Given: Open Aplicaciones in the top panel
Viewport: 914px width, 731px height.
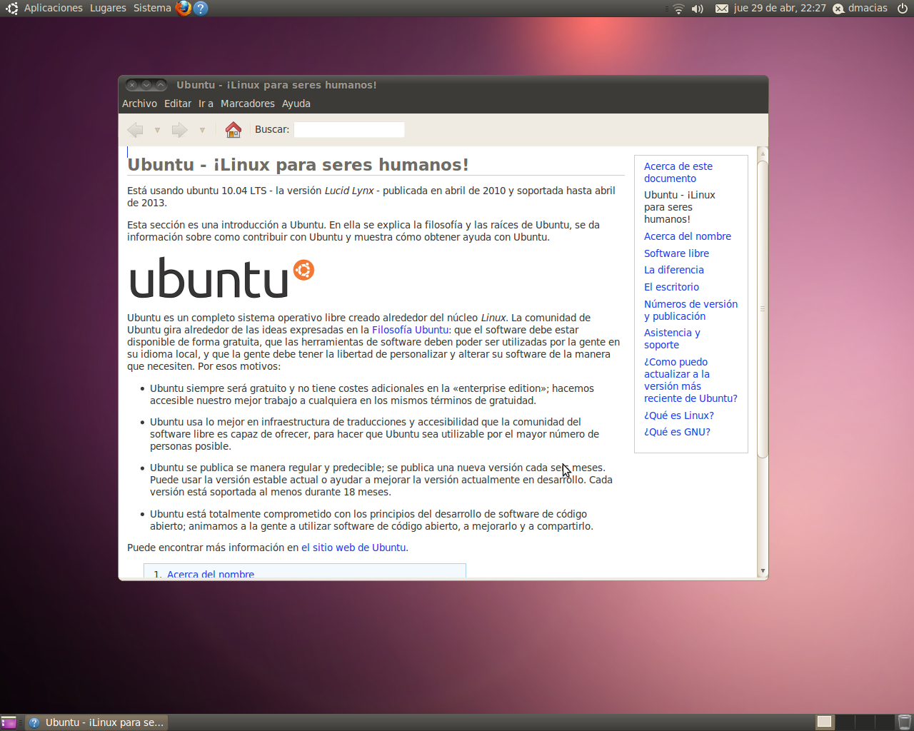Looking at the screenshot, I should 54,8.
